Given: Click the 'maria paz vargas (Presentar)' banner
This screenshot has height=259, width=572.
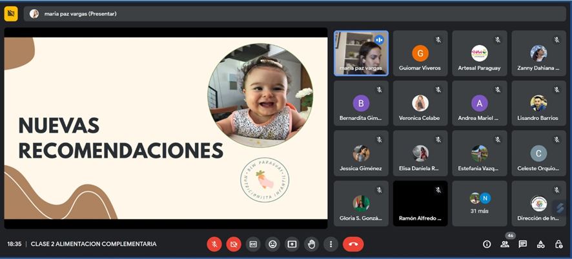Looking at the screenshot, I should click(81, 14).
